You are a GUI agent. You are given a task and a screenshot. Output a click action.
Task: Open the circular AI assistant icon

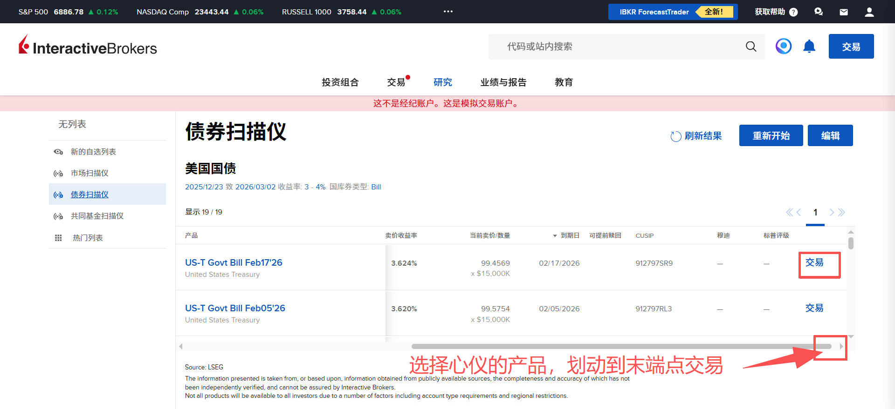click(x=784, y=46)
